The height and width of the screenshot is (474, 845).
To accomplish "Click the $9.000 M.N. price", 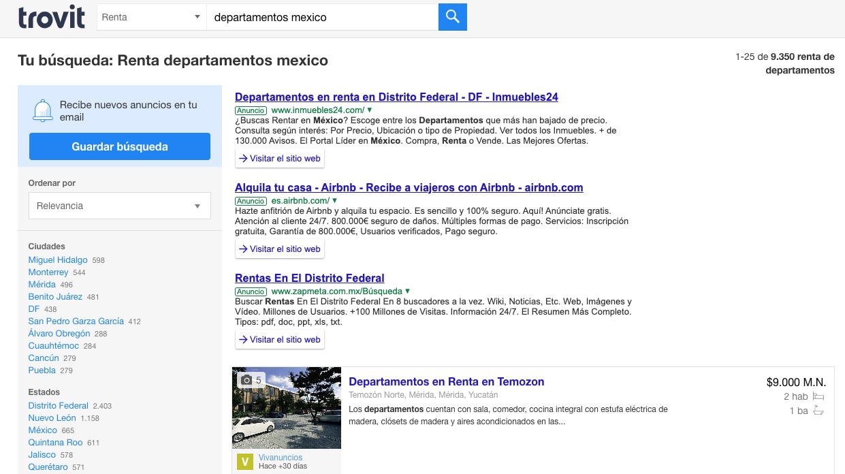I will [796, 382].
